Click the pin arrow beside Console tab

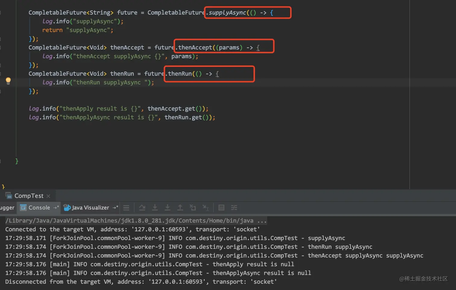56,207
